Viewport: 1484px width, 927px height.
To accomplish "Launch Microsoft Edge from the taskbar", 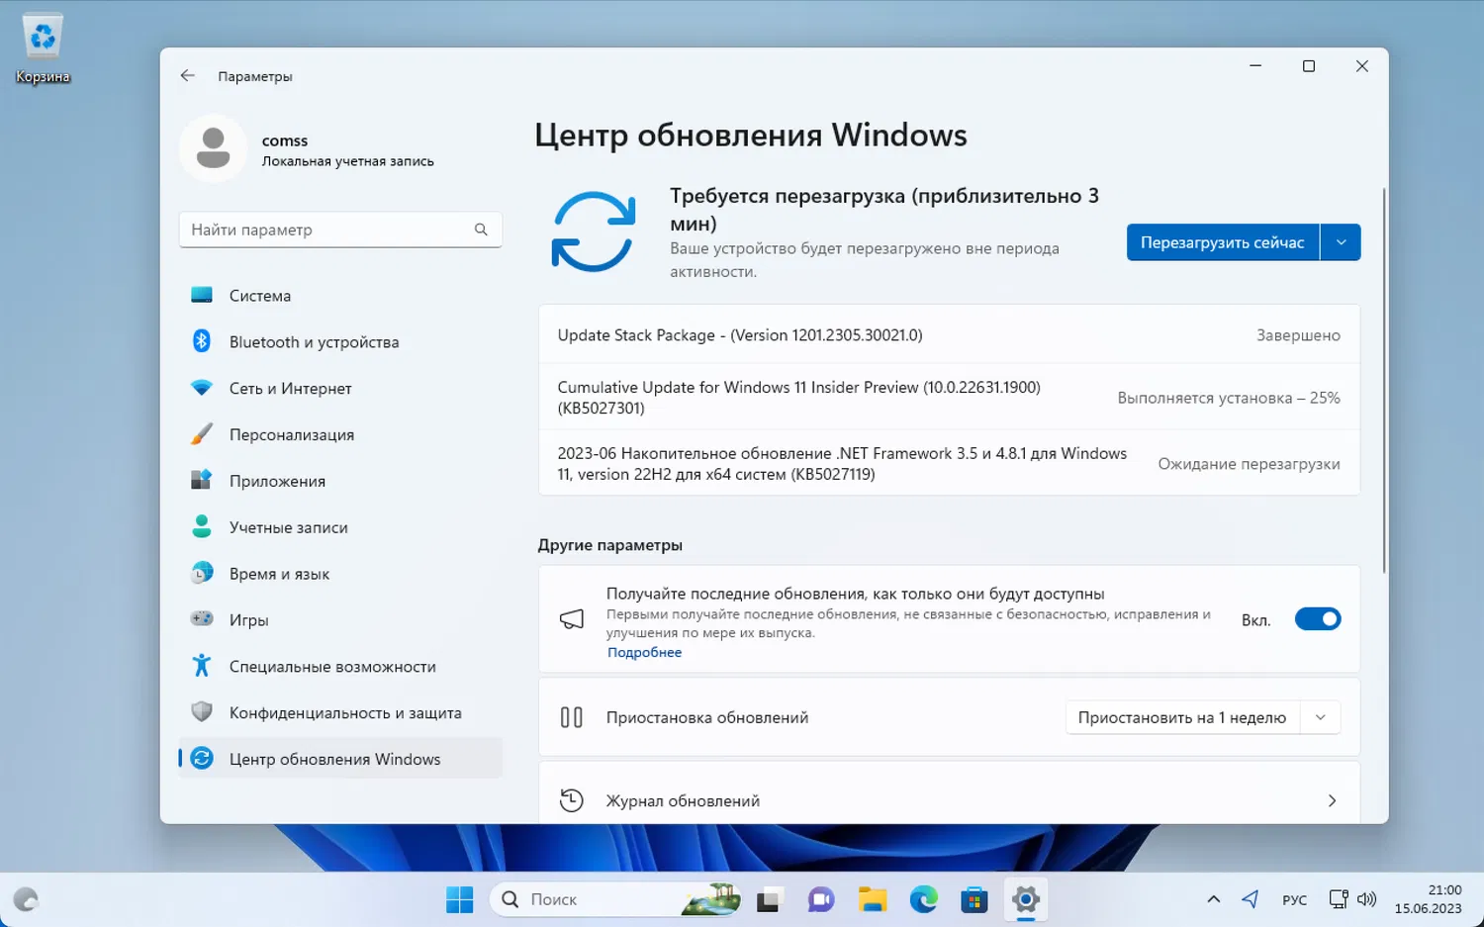I will pos(923,899).
